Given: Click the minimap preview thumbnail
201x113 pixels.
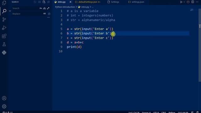Looking at the screenshot, I should click(x=192, y=10).
